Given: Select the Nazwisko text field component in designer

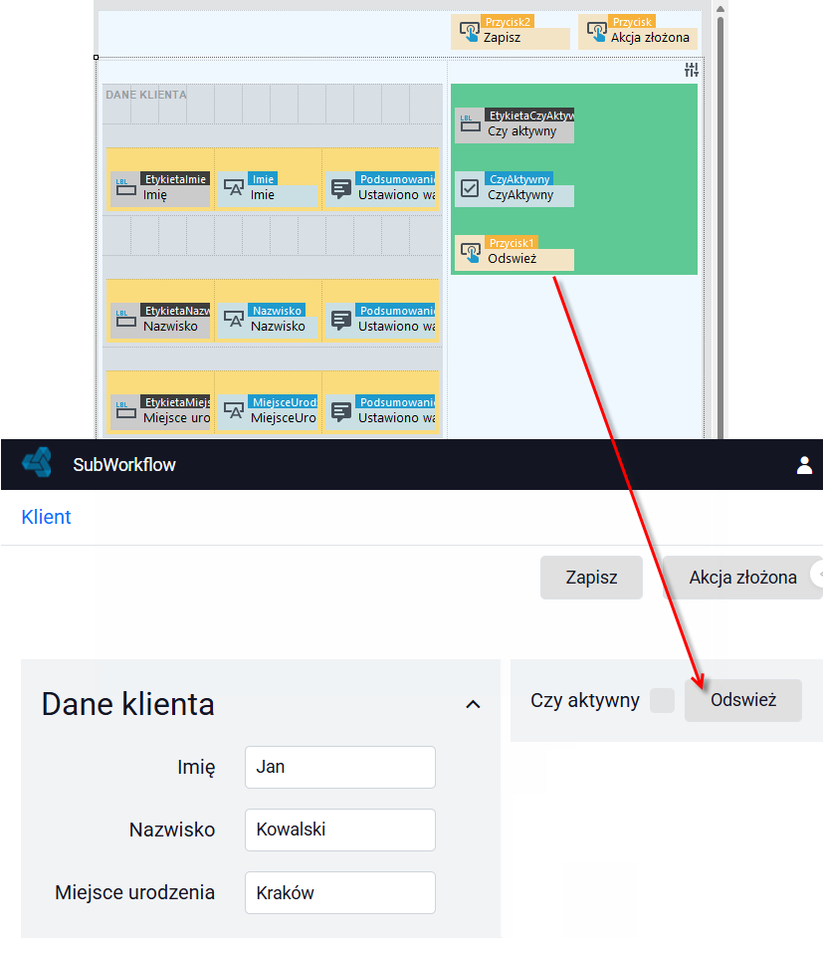Looking at the screenshot, I should pyautogui.click(x=268, y=320).
